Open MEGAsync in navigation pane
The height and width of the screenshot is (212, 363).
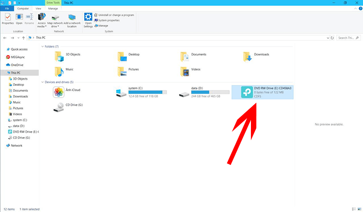click(15, 57)
